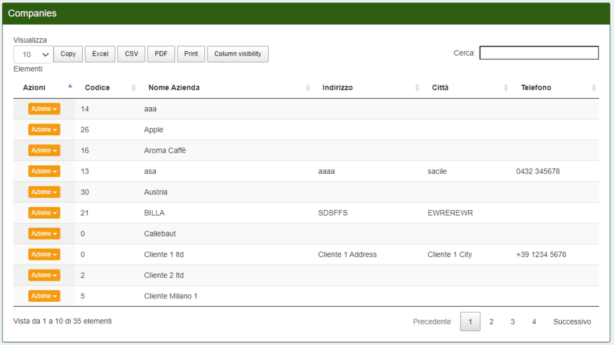Screen dimensions: 614x345
Task: Click the Nome Azienda sort arrows icon
Action: point(308,88)
